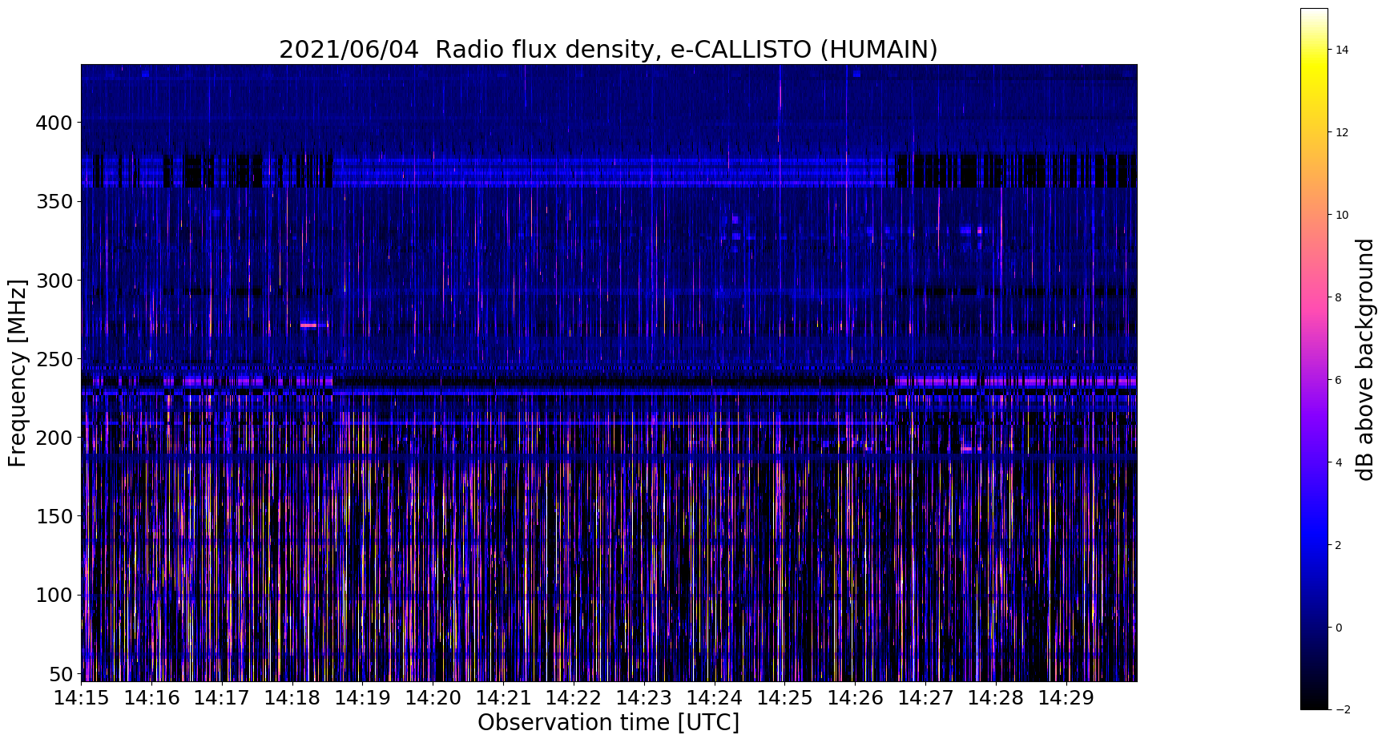Select the 14:27 time tick label
1386x743 pixels.
coord(925,697)
